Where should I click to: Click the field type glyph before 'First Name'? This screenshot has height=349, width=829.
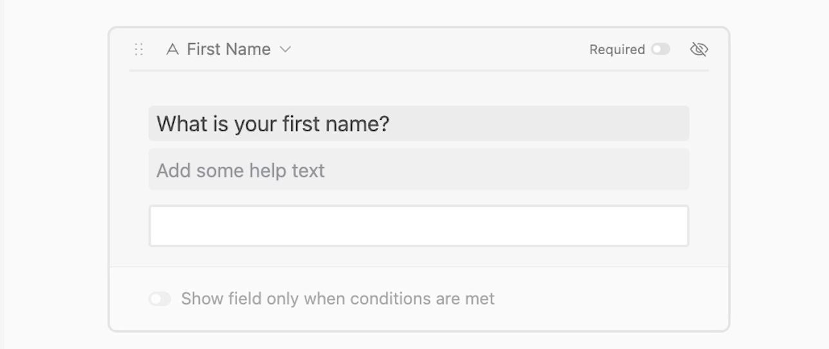172,50
